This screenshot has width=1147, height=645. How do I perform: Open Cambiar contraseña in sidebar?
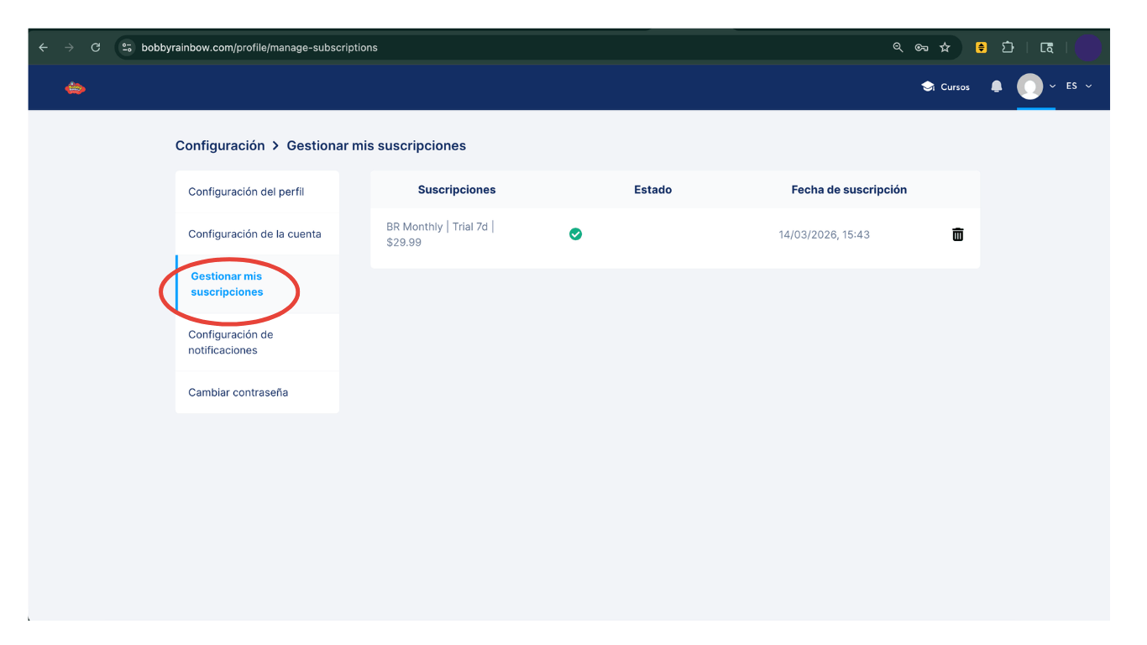point(257,392)
